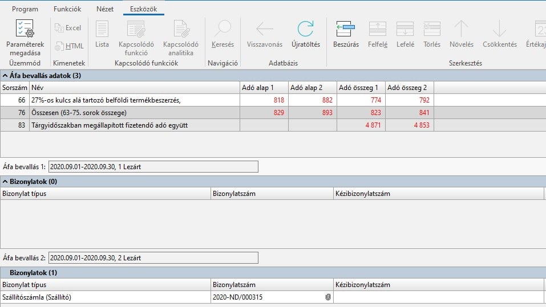The image size is (546, 307).
Task: Click the Visszavonás arrow icon
Action: tap(264, 29)
